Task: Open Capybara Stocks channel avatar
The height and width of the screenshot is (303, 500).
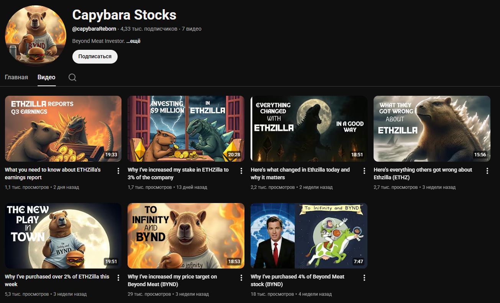Action: click(36, 37)
